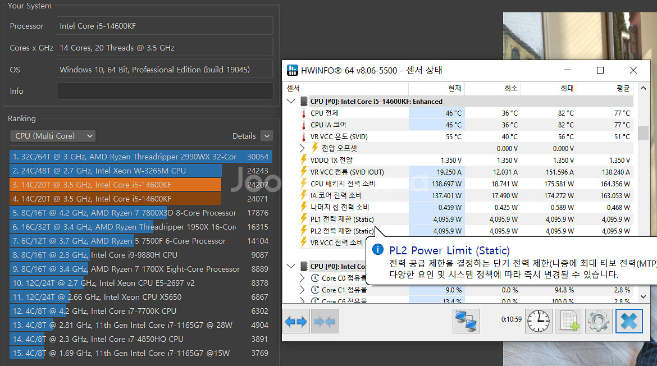Open the CPU (Multi Core) ranking dropdown

[x=53, y=136]
